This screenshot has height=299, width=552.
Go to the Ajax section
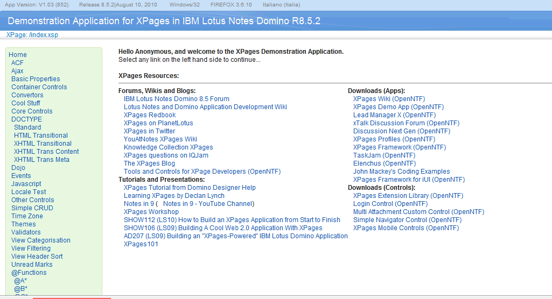[x=17, y=71]
